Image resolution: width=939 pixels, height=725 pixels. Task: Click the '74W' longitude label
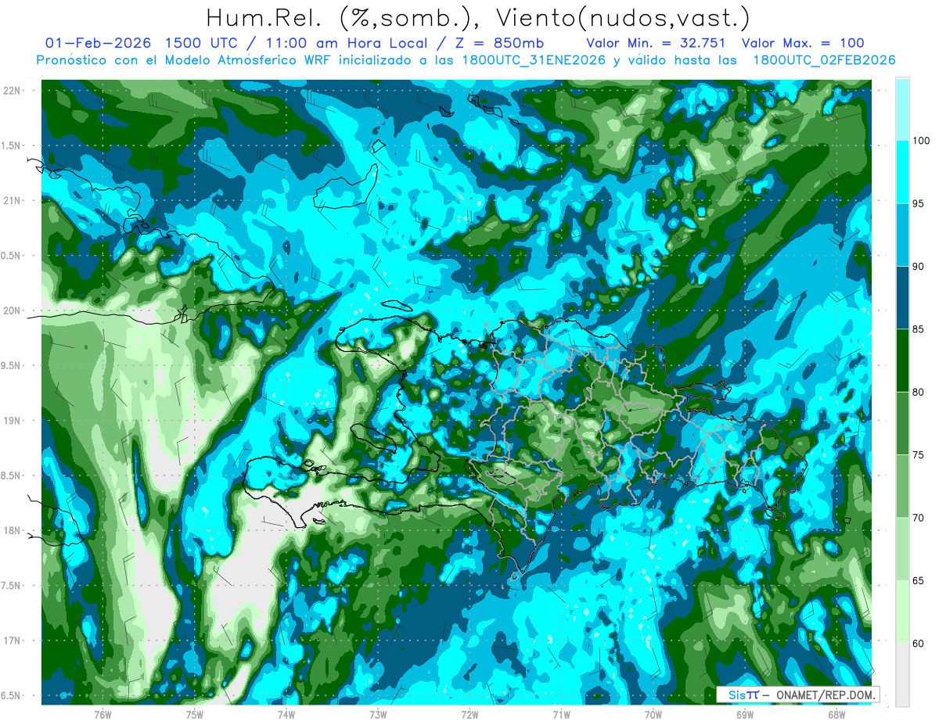(x=286, y=714)
